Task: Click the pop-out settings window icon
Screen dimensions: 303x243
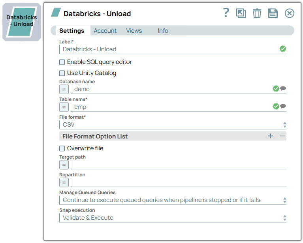Action: click(x=241, y=13)
